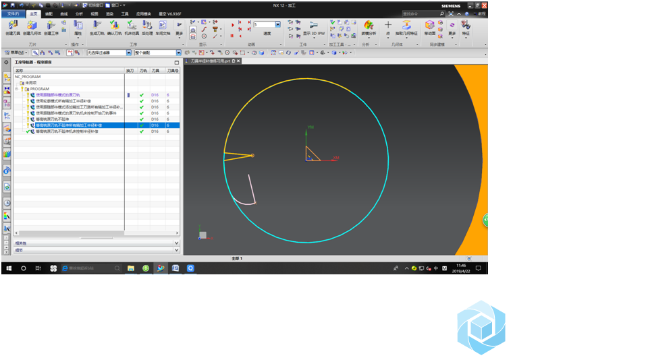Image resolution: width=648 pixels, height=364 pixels.
Task: Click the 确认刀轨 (Verify Tool Path) icon
Action: click(x=114, y=26)
